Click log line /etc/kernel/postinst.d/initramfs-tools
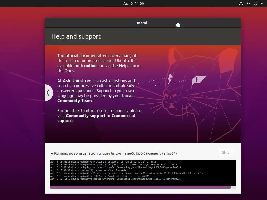 [100, 176]
